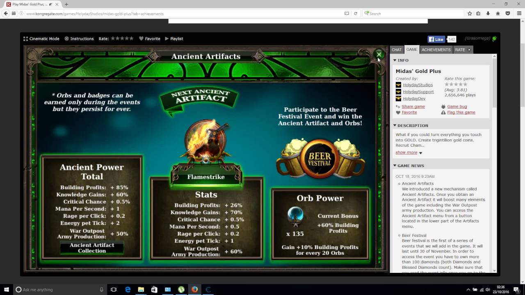Toggle reader view icon
This screenshot has height=295, width=525.
347,14
